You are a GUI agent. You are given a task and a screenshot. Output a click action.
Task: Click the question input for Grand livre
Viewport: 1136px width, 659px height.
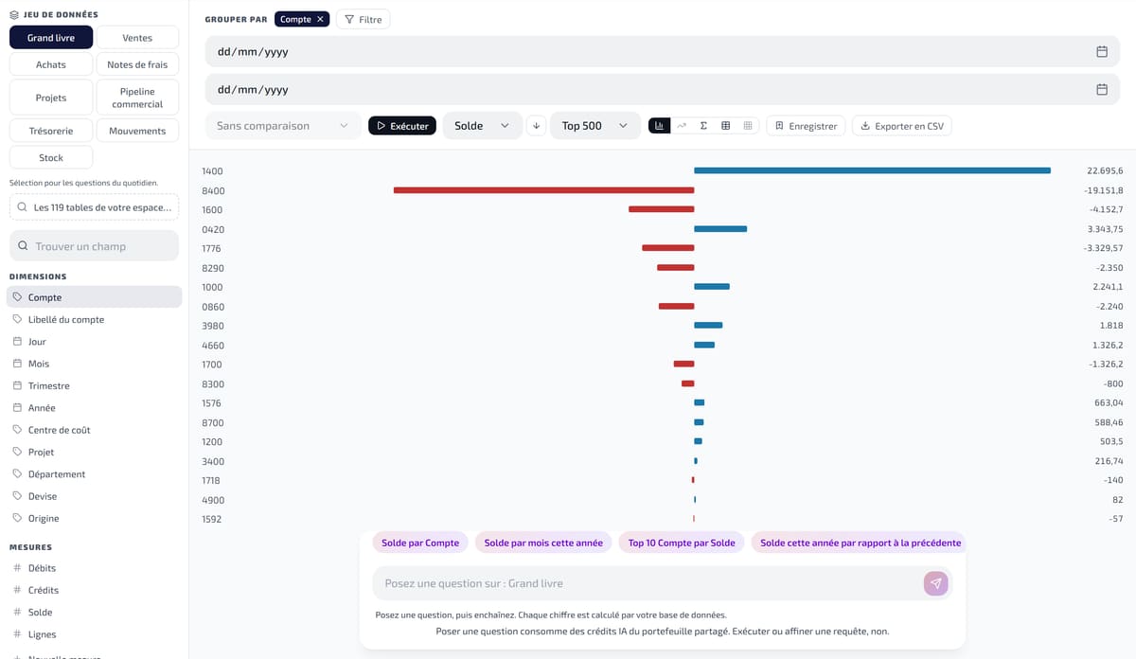click(649, 583)
